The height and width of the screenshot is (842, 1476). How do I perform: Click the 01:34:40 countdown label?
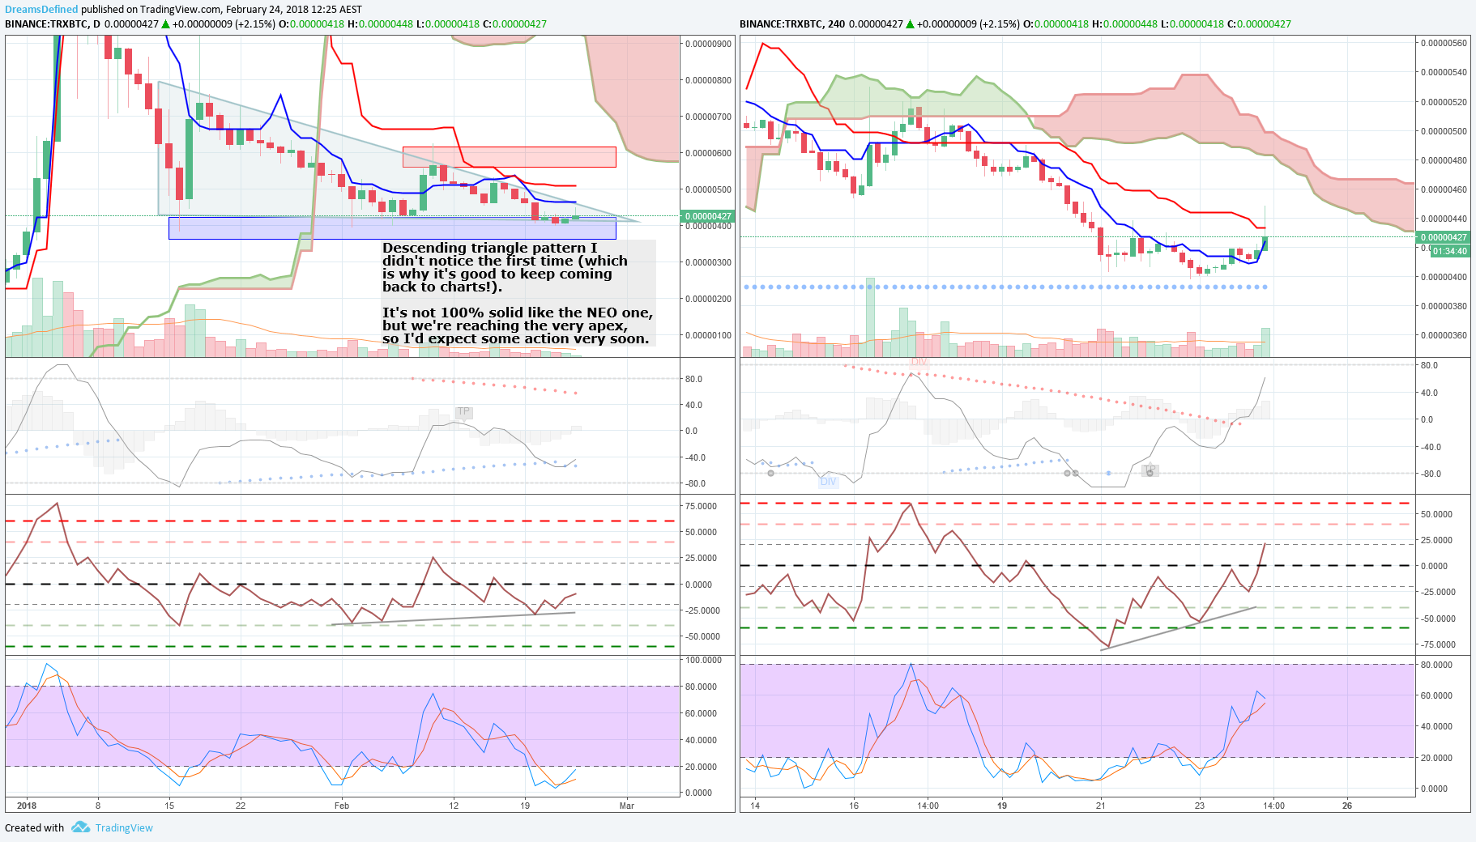[1450, 251]
